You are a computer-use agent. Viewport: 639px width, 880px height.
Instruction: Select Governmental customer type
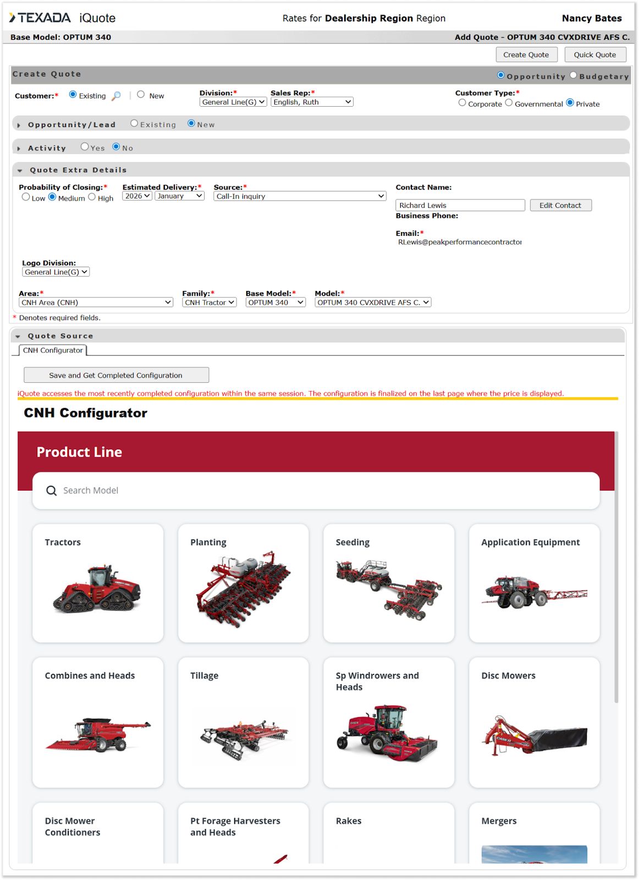pyautogui.click(x=509, y=103)
